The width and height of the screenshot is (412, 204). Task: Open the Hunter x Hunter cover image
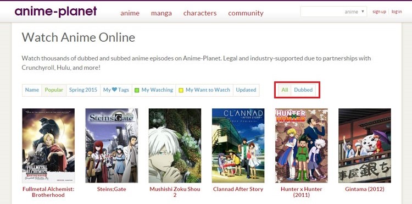click(x=302, y=146)
